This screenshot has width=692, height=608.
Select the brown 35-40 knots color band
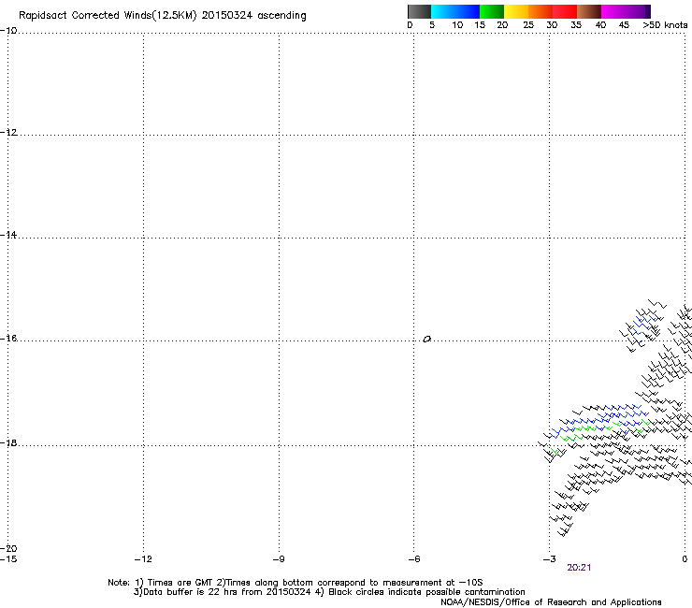click(589, 11)
